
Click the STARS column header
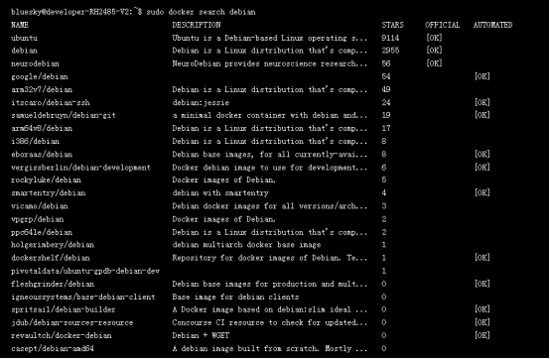392,25
